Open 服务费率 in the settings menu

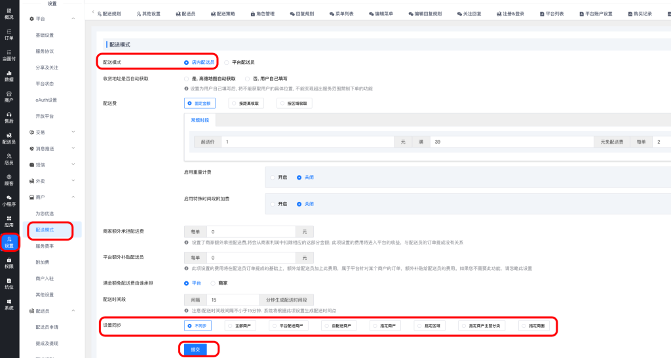(x=45, y=246)
